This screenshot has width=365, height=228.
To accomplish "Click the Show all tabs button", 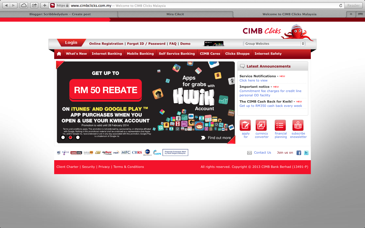I will 360,14.
